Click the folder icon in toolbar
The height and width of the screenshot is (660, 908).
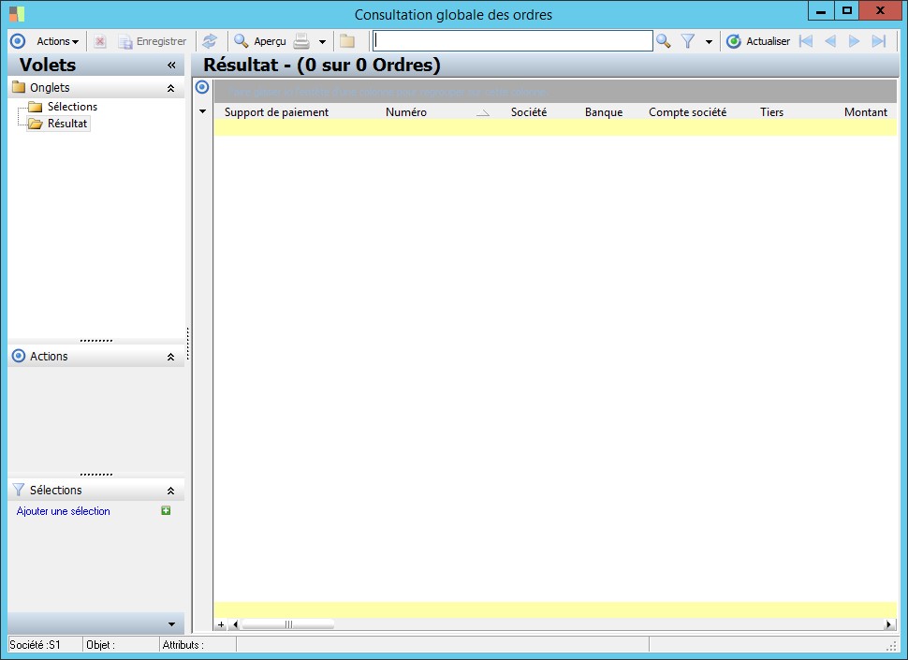[347, 41]
